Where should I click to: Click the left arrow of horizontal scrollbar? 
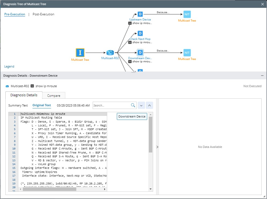click(20, 189)
